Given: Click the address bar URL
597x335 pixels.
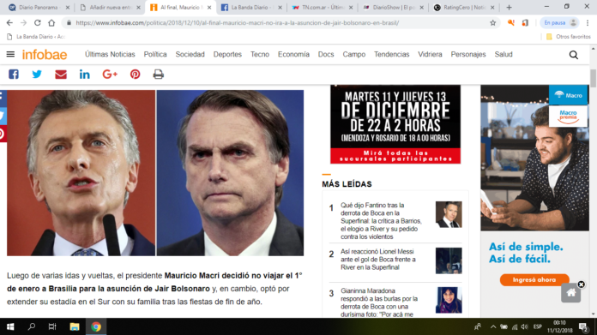Looking at the screenshot, I should coord(238,23).
